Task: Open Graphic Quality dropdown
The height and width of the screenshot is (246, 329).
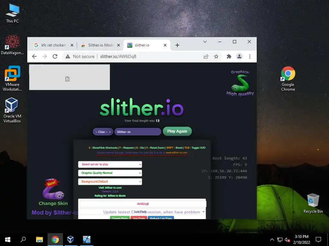Action: [x=110, y=173]
